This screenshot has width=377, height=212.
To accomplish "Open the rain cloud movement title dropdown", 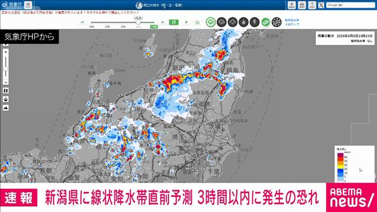I will coord(159,5).
